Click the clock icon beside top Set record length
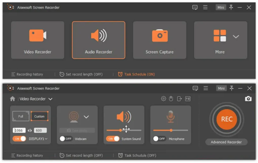 click(x=62, y=74)
